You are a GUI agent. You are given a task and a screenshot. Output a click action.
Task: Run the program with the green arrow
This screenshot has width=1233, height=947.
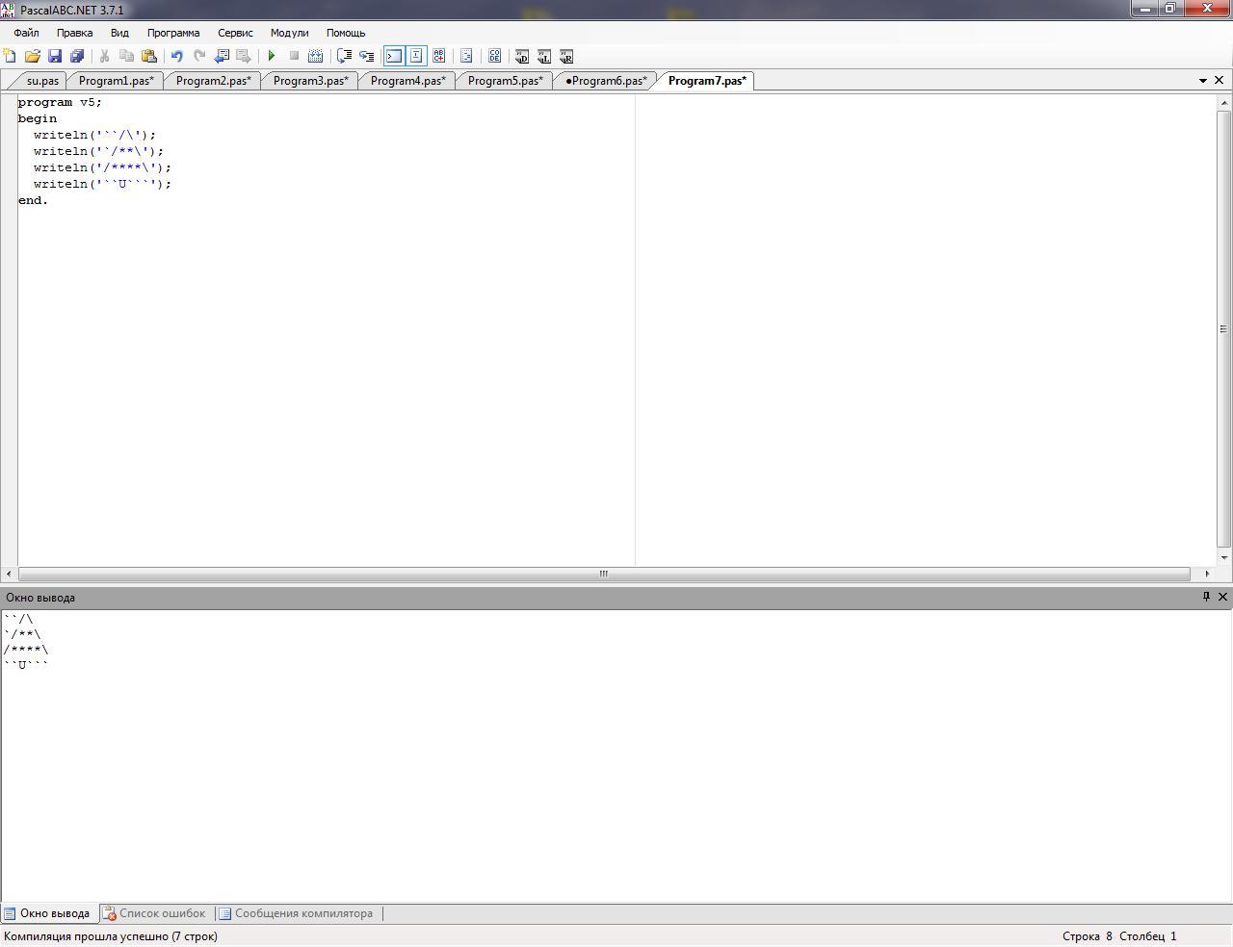click(x=272, y=56)
